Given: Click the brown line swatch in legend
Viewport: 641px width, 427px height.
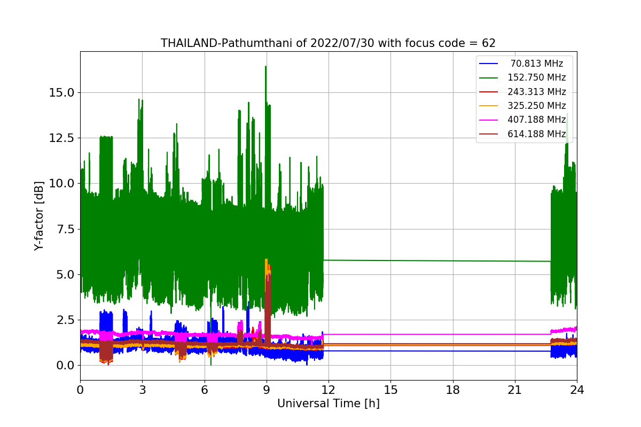Looking at the screenshot, I should 489,135.
